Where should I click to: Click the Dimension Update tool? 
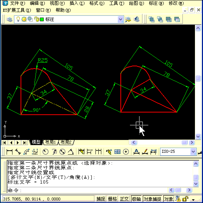(153, 152)
